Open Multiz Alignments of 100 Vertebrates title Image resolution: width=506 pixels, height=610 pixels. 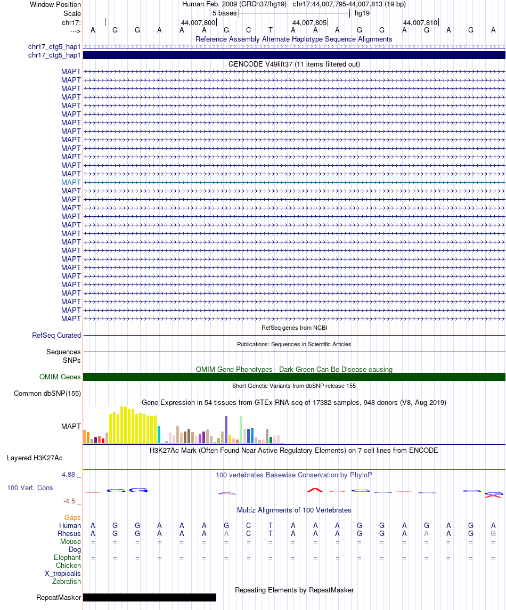click(x=294, y=510)
